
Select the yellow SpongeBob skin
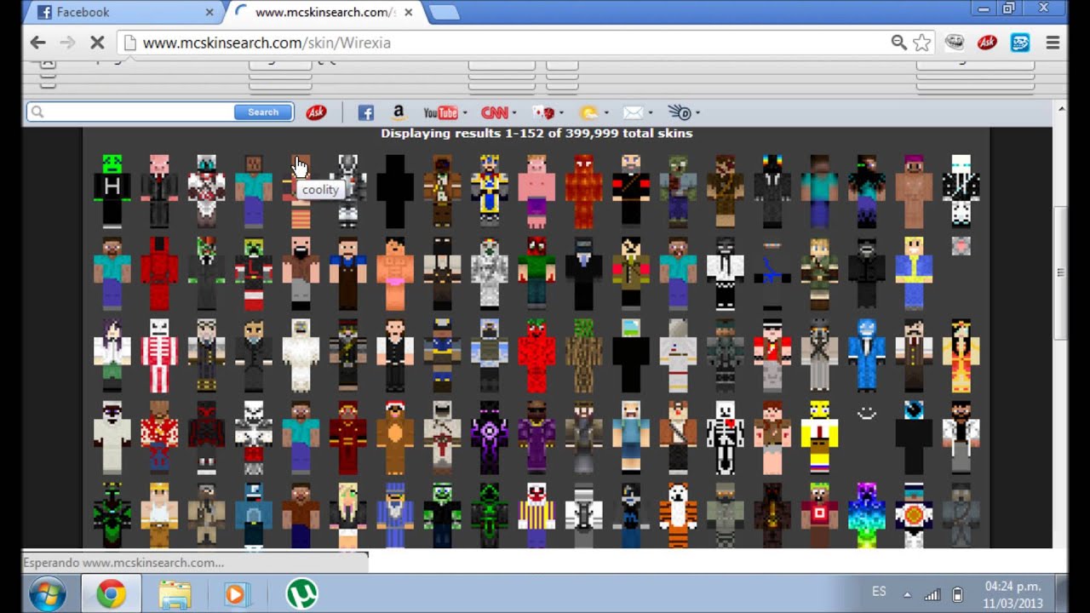(819, 438)
